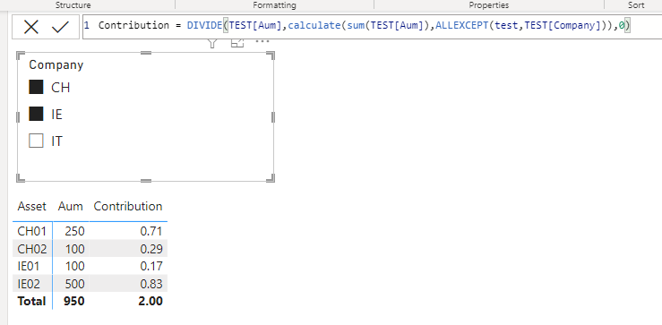Sort table by the Aum column header
Image resolution: width=662 pixels, height=325 pixels.
[x=71, y=207]
